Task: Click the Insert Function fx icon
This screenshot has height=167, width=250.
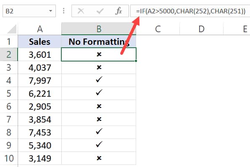Action: click(118, 11)
